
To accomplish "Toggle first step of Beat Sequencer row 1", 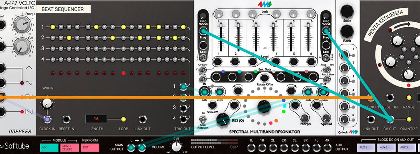I will (x=52, y=27).
